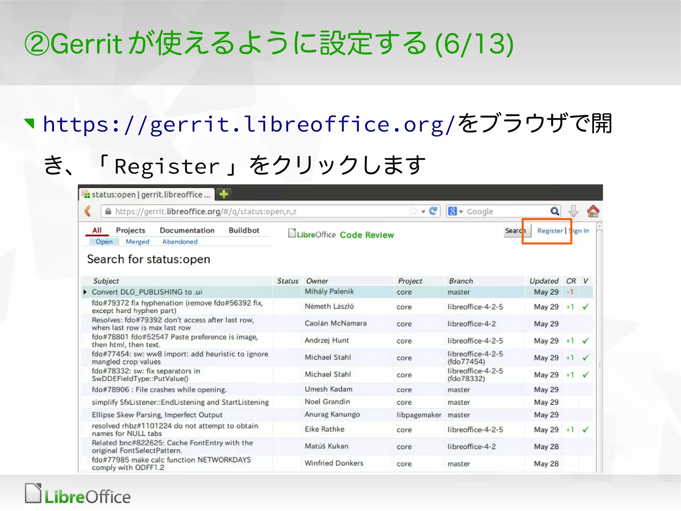Click the padlock icon in the address bar
The height and width of the screenshot is (511, 681).
[108, 211]
